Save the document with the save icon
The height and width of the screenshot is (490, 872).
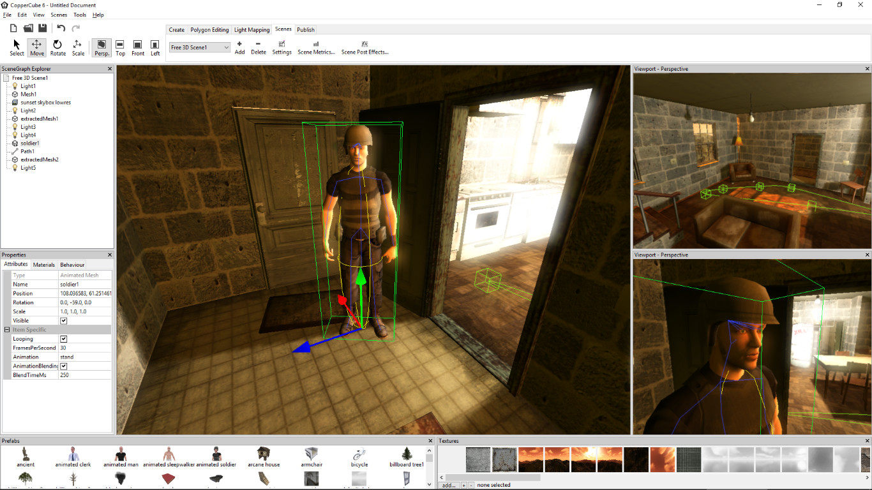[x=42, y=27]
